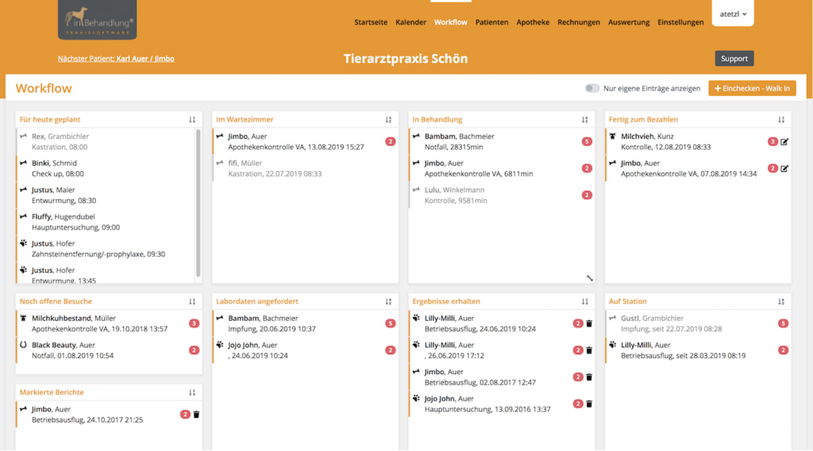Click sort icon in 'Im Wartezimmer' panel
The width and height of the screenshot is (813, 451).
(388, 120)
